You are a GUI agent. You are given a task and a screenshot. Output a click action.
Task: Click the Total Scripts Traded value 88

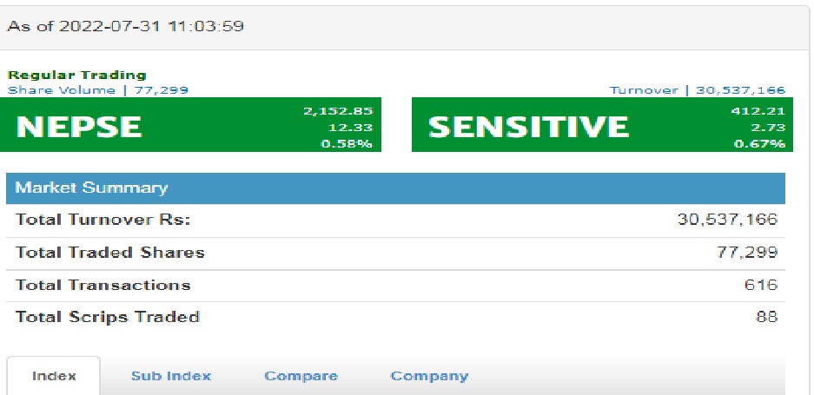[x=767, y=317]
